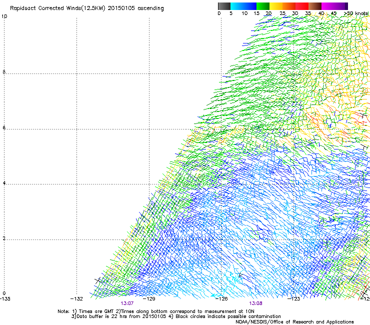Screen dimensions: 370x325
Task: Click latitude axis label '4'
Action: tap(4, 183)
